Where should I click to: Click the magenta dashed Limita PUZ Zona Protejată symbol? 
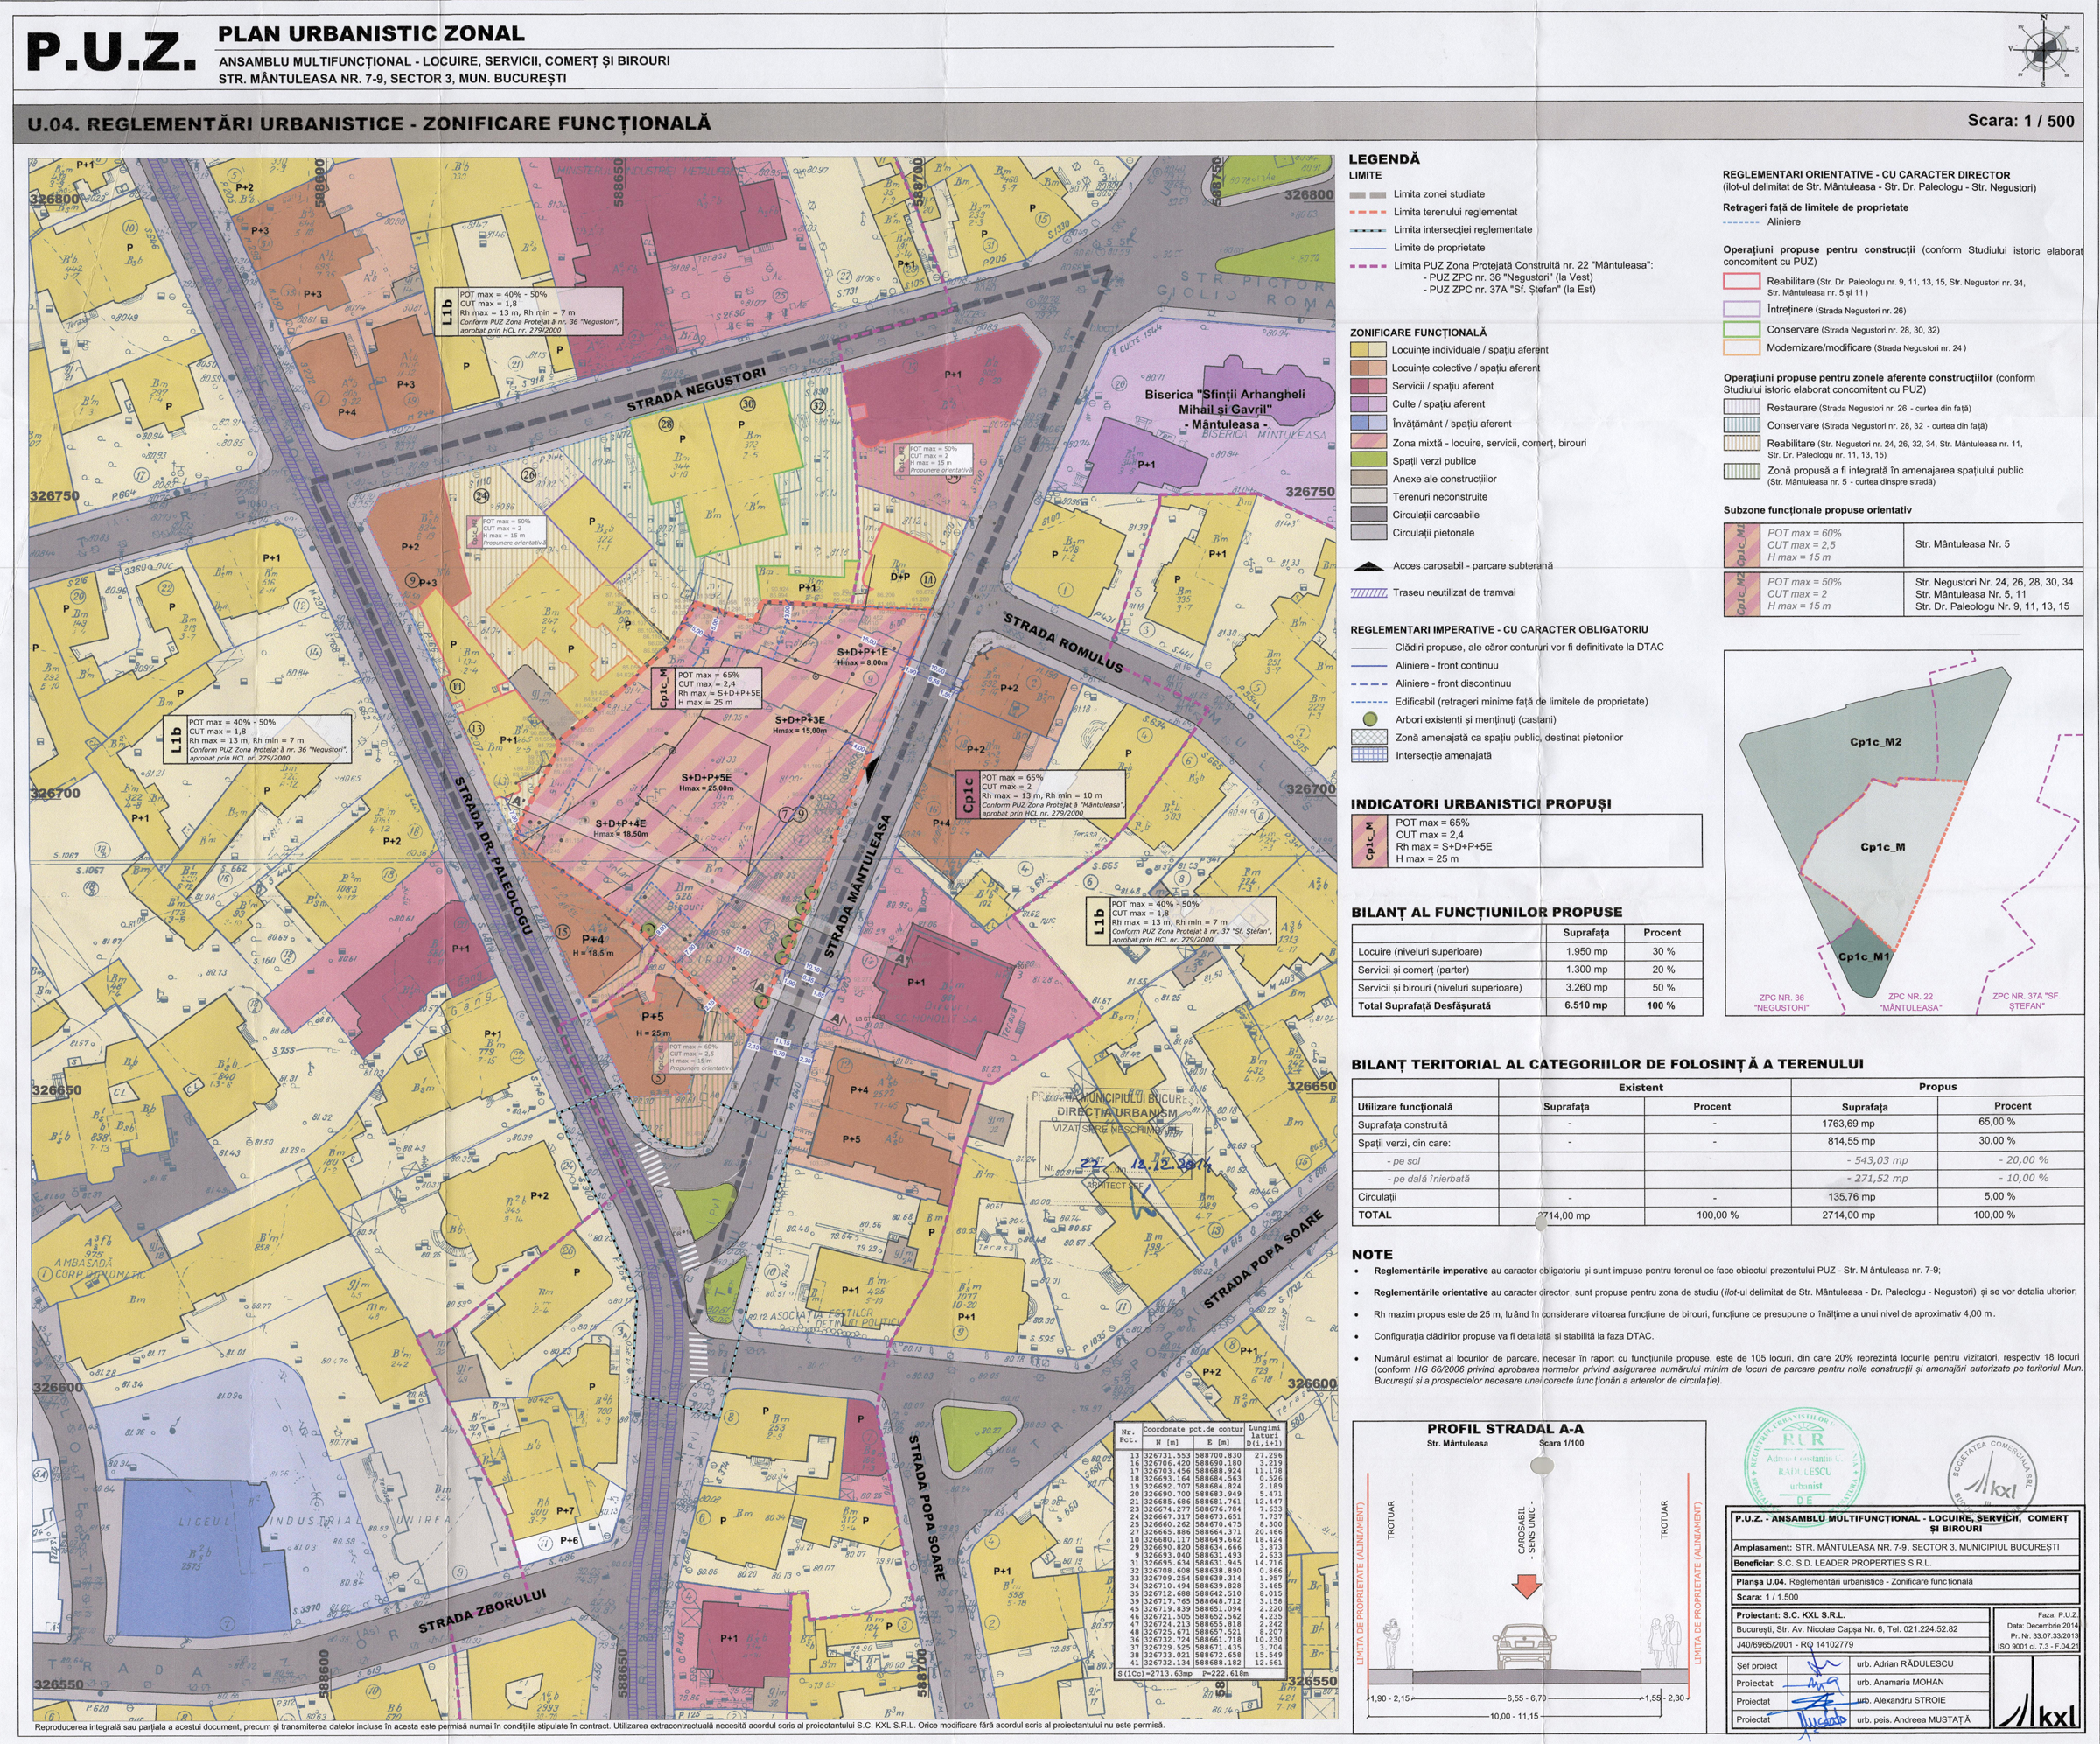[x=1367, y=266]
